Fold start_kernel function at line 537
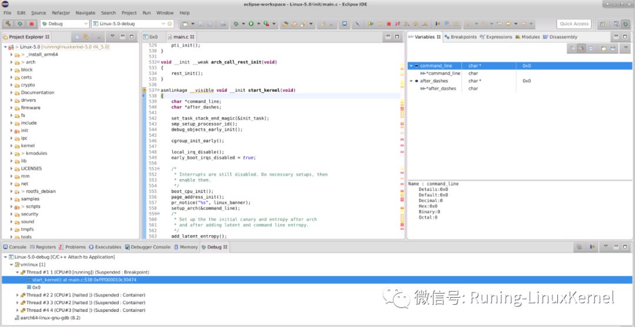Viewport: 635px width, 327px height. click(x=158, y=90)
